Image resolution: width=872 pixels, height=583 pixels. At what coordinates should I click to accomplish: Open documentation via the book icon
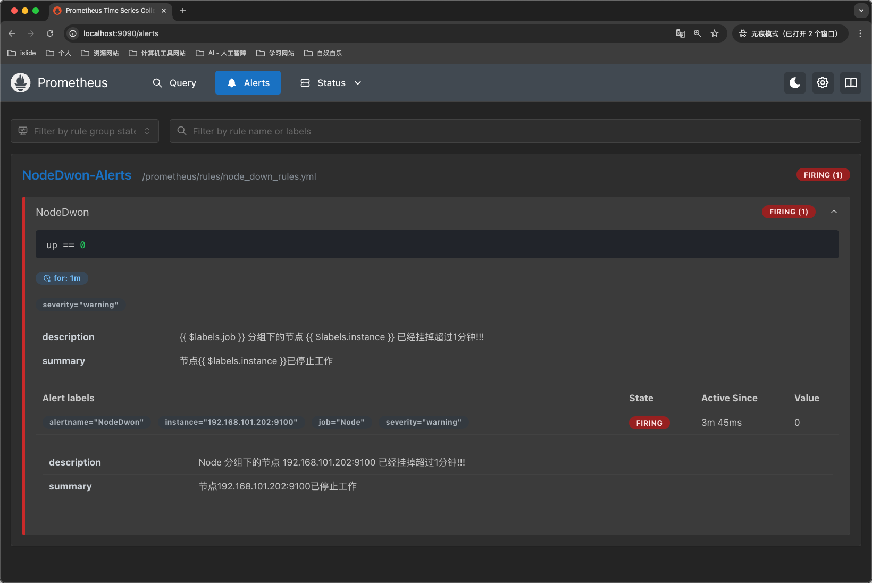coord(850,83)
